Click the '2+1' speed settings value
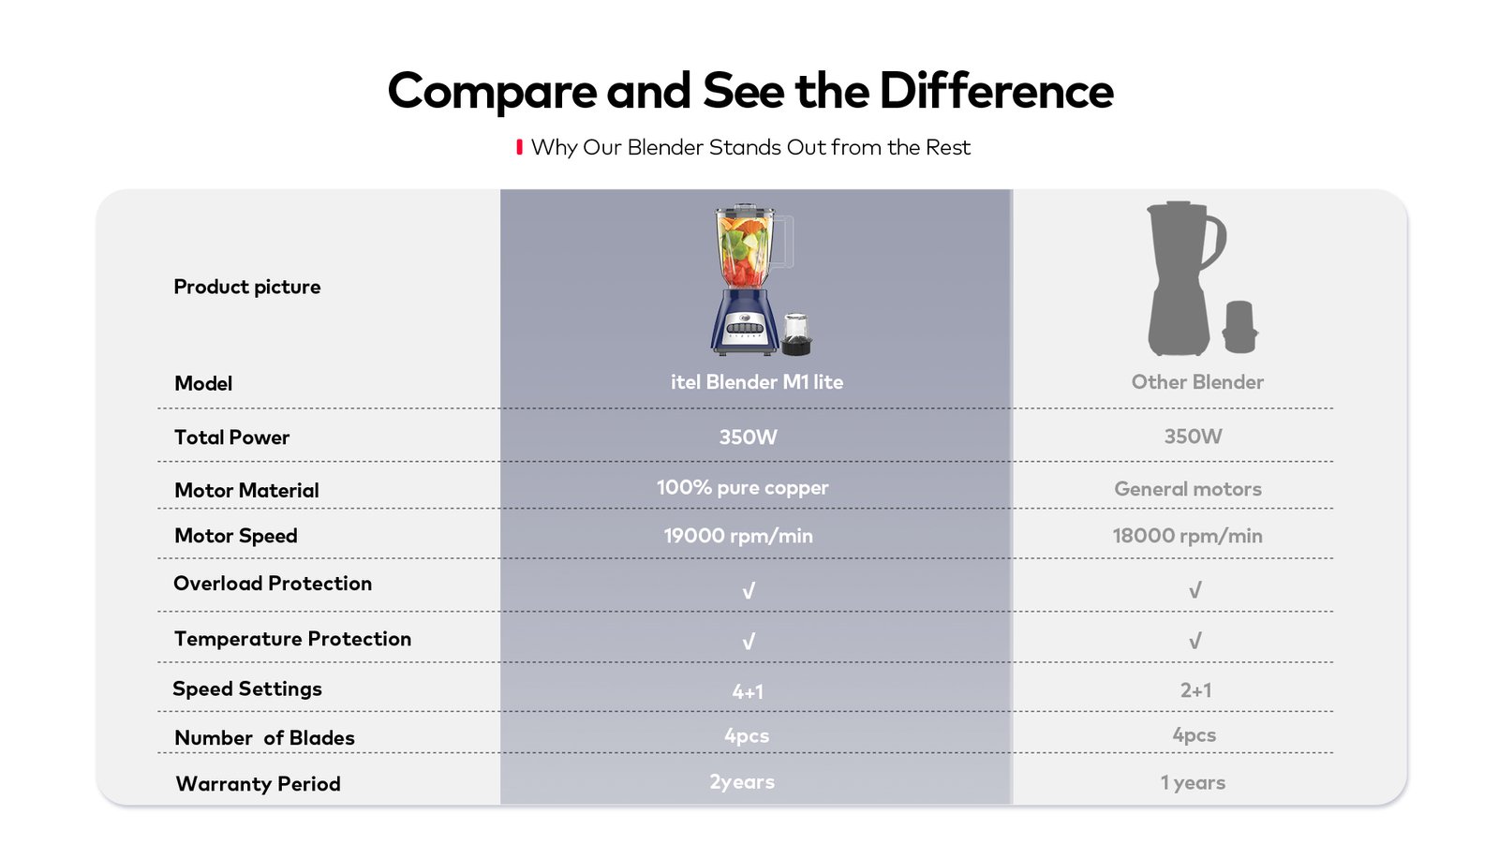 click(x=1195, y=690)
